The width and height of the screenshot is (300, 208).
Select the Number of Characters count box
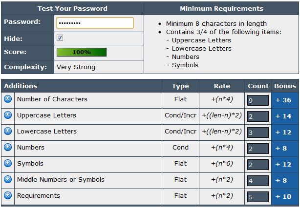click(x=258, y=100)
